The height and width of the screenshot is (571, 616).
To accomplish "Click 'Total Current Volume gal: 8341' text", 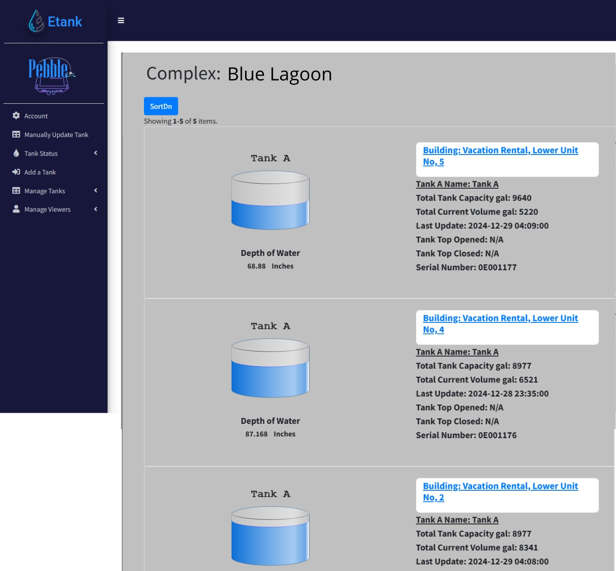I will coord(477,547).
